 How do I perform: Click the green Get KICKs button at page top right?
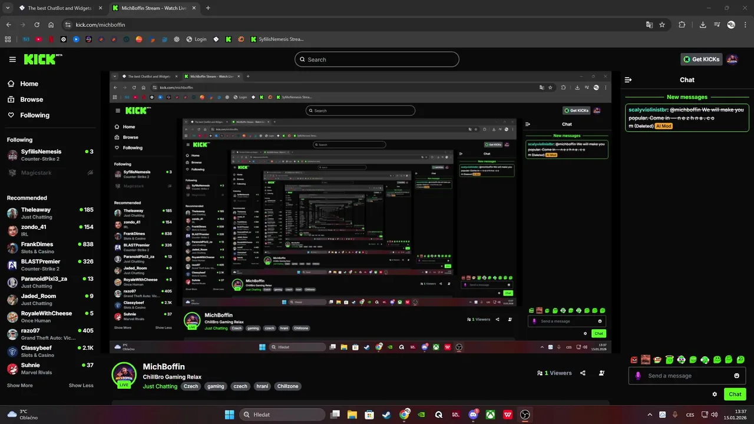coord(702,59)
